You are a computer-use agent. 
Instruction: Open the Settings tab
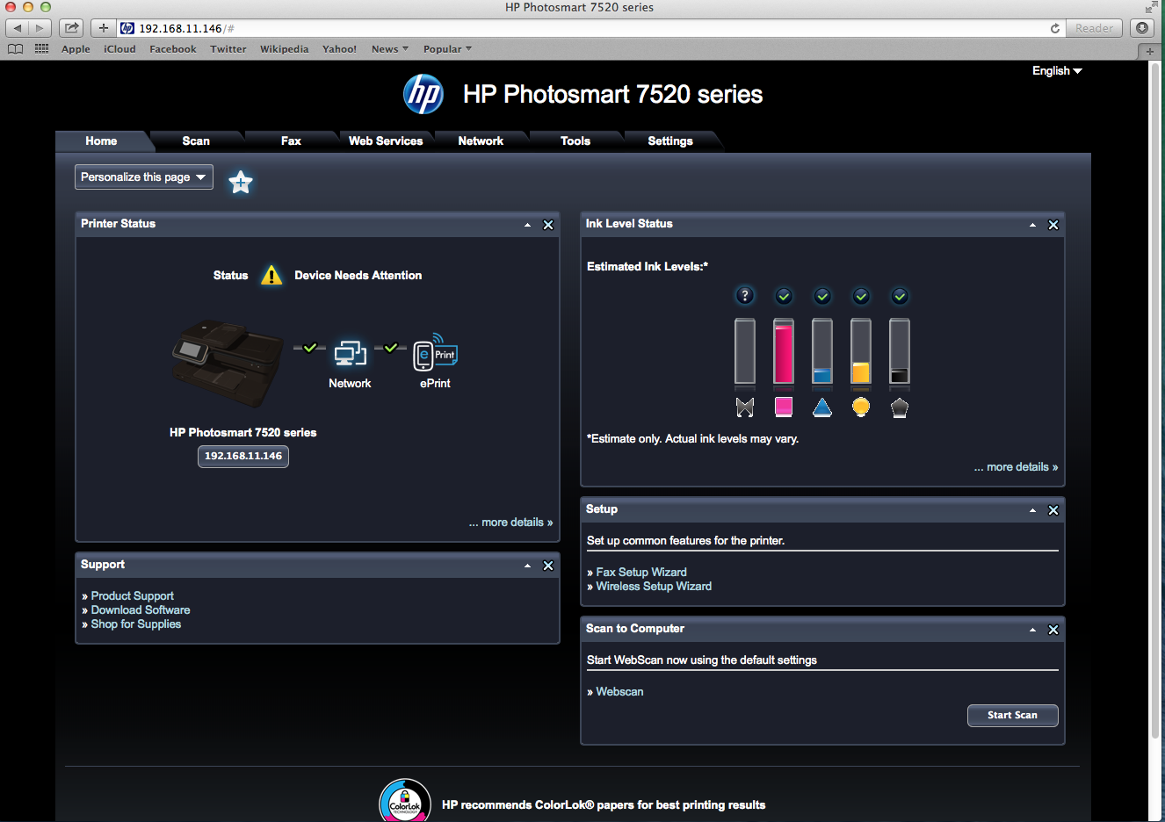click(x=670, y=141)
